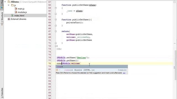Click "welcome" property on line 78
Viewport: 177px width, 99px height.
tap(76, 64)
